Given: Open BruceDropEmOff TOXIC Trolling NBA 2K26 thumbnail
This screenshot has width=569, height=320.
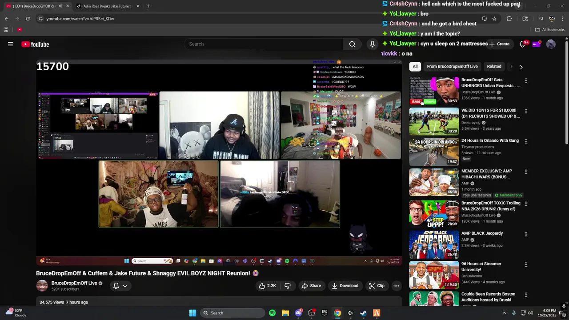Looking at the screenshot, I should point(434,214).
